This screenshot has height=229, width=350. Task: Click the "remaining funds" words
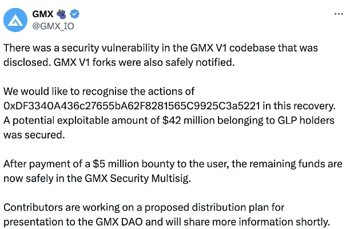pyautogui.click(x=272, y=164)
